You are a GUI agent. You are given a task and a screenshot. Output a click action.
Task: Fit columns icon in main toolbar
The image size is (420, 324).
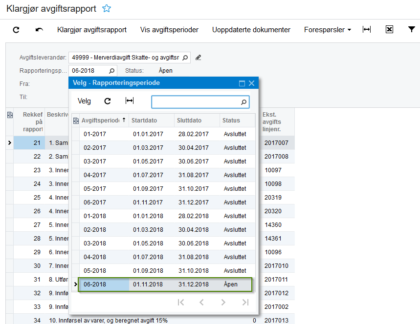367,29
